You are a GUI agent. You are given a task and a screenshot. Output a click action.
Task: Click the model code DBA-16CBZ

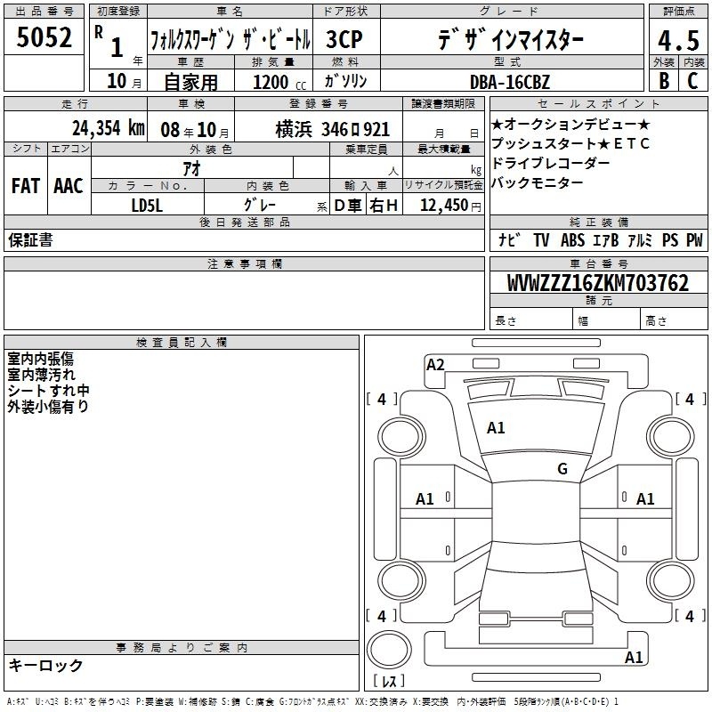pos(522,82)
